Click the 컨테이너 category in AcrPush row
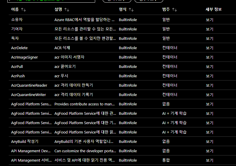 point(170,76)
